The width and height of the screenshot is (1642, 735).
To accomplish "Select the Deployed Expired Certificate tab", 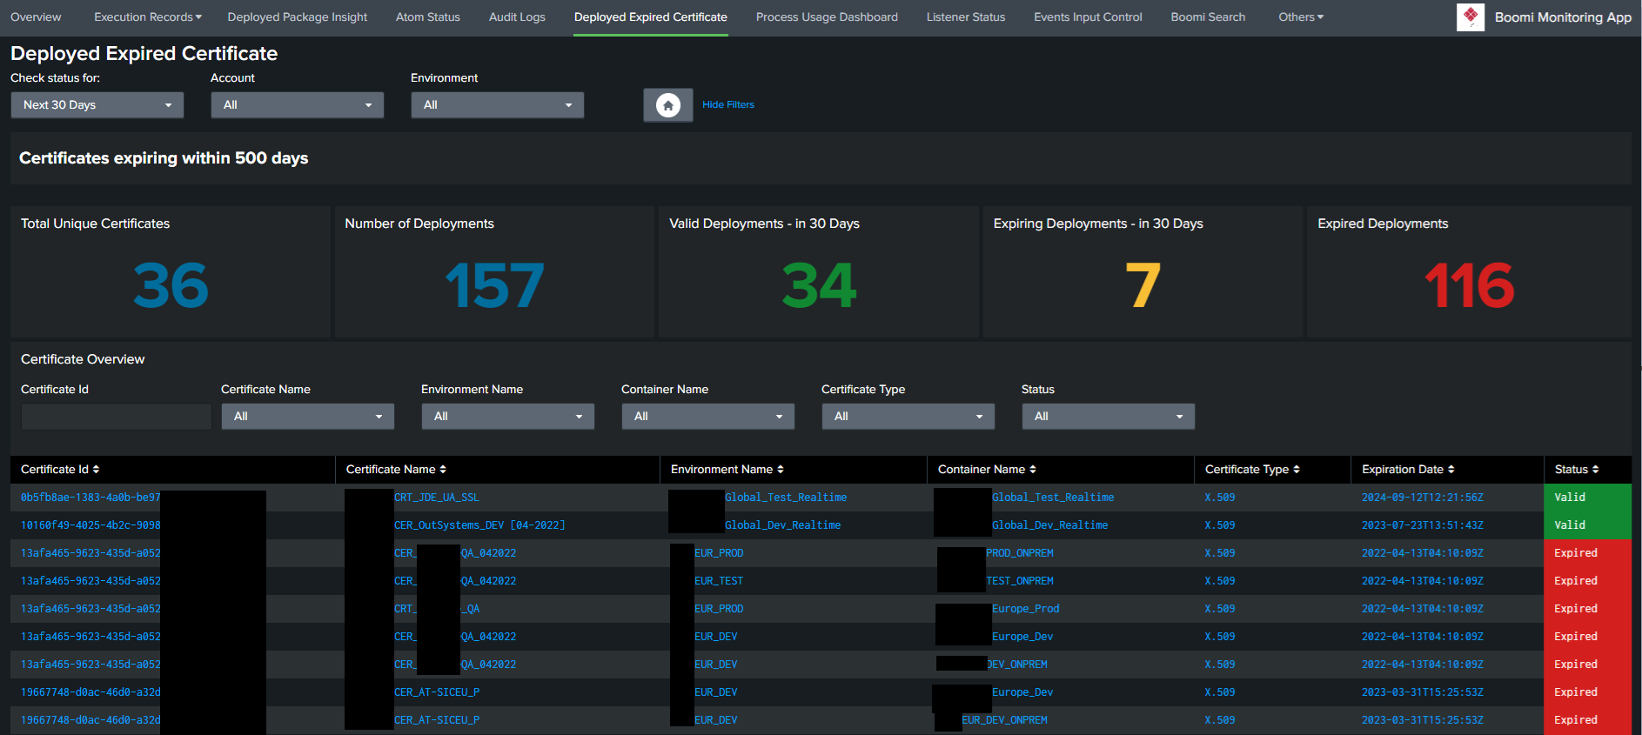I will click(x=651, y=17).
